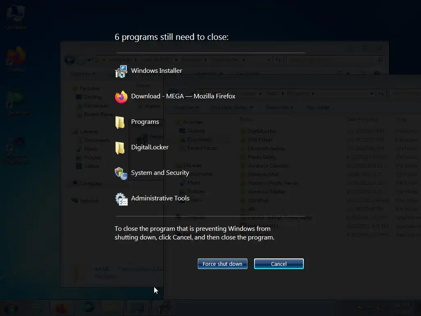This screenshot has height=316, width=421.
Task: Select the "System and Security" label
Action: click(160, 173)
